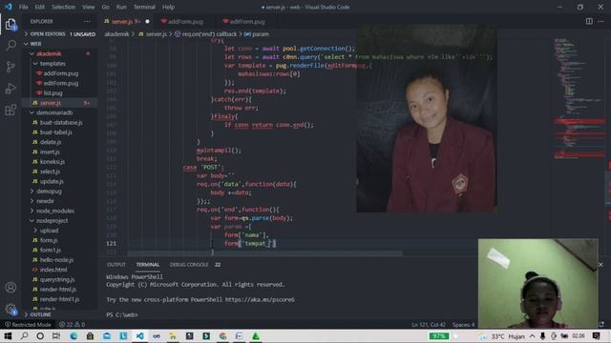Open the Run menu
Viewport: 611px width, 343px height.
(121, 7)
